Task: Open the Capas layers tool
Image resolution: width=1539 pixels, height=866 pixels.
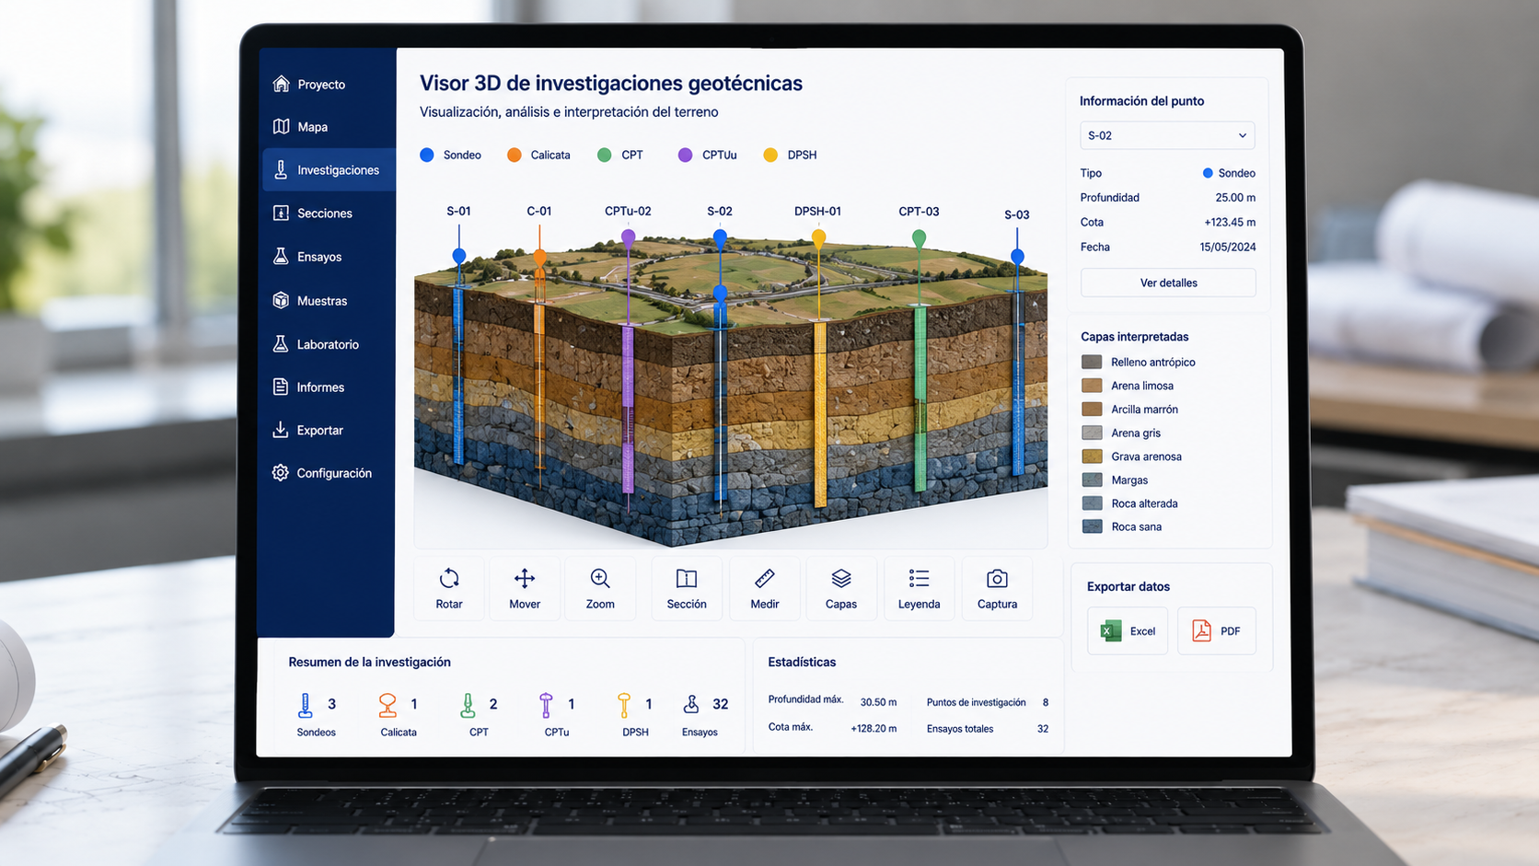Action: pyautogui.click(x=841, y=589)
